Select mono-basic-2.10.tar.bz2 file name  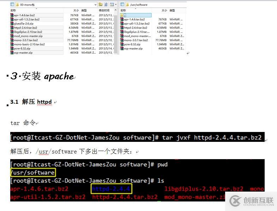pos(29,44)
